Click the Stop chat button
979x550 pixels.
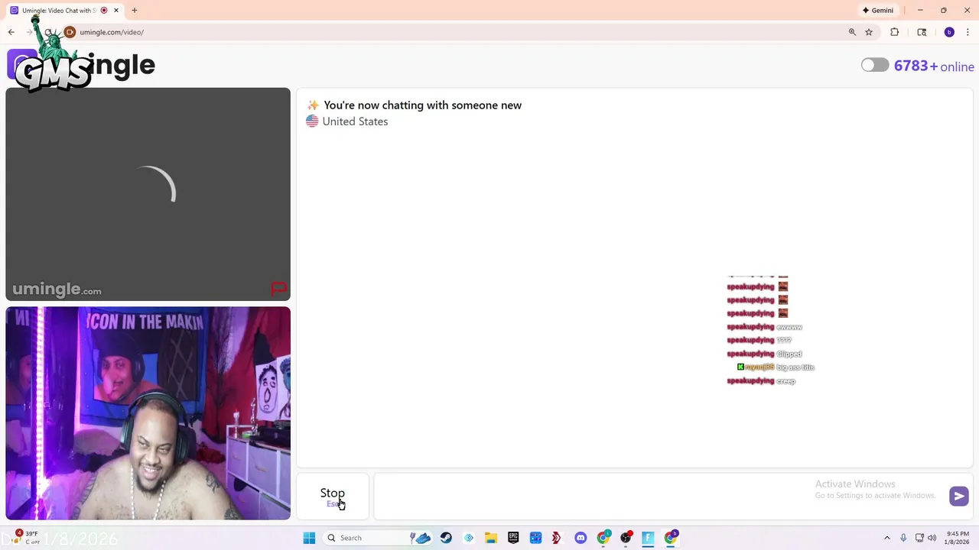coord(333,497)
